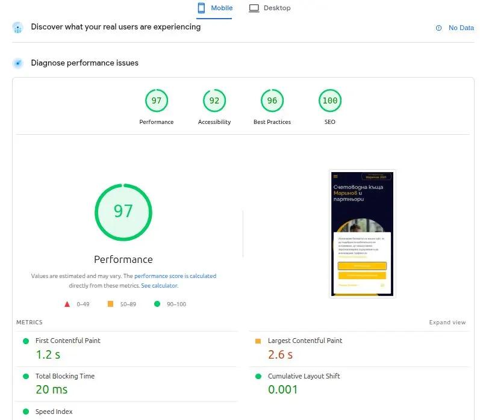Click the Diagnose performance issues icon
480x420 pixels.
click(x=17, y=63)
